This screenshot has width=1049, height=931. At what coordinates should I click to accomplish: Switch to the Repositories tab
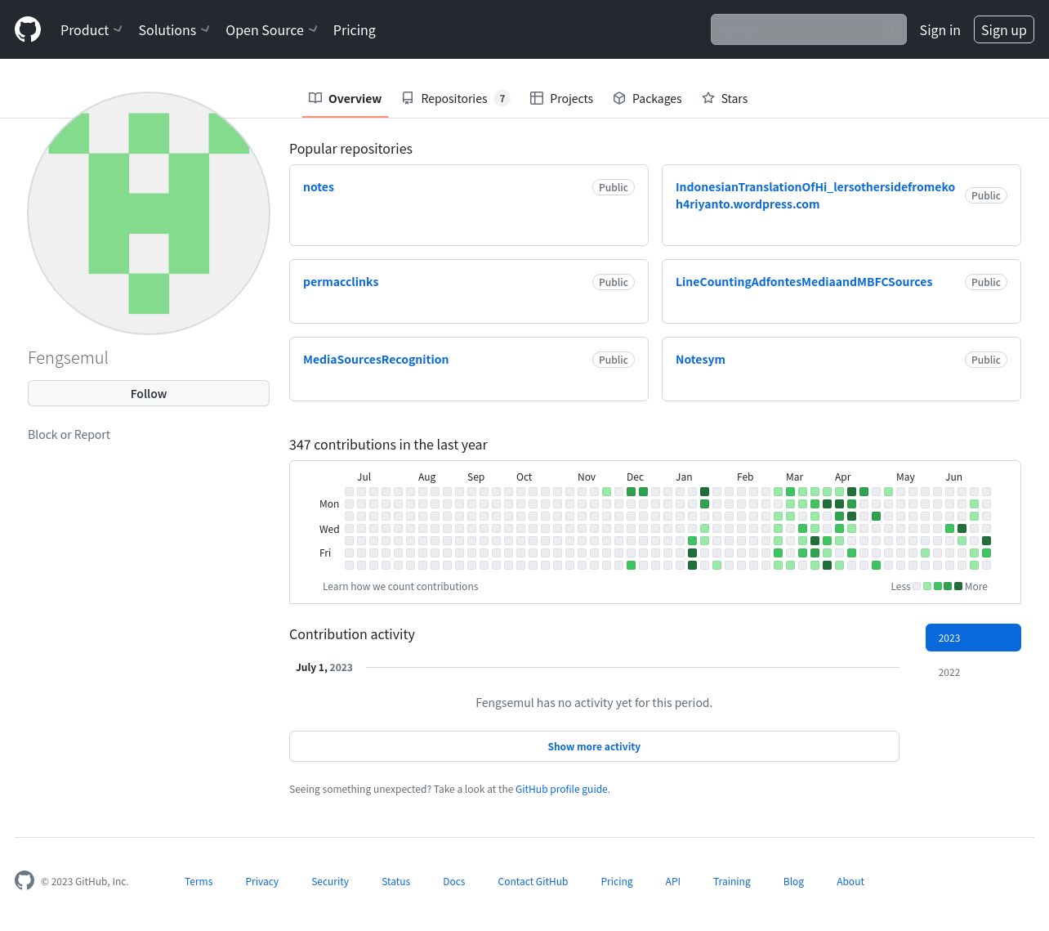point(456,98)
